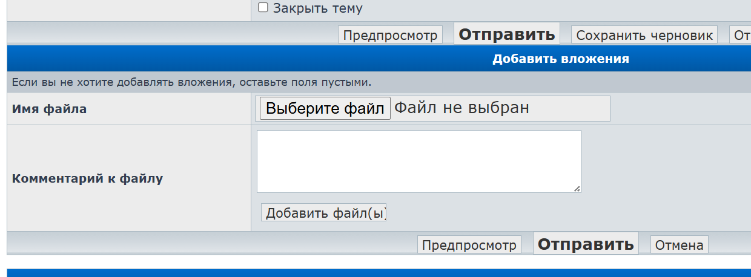Image resolution: width=751 pixels, height=277 pixels.
Task: Click the "Файл не выбран" text
Action: click(462, 108)
